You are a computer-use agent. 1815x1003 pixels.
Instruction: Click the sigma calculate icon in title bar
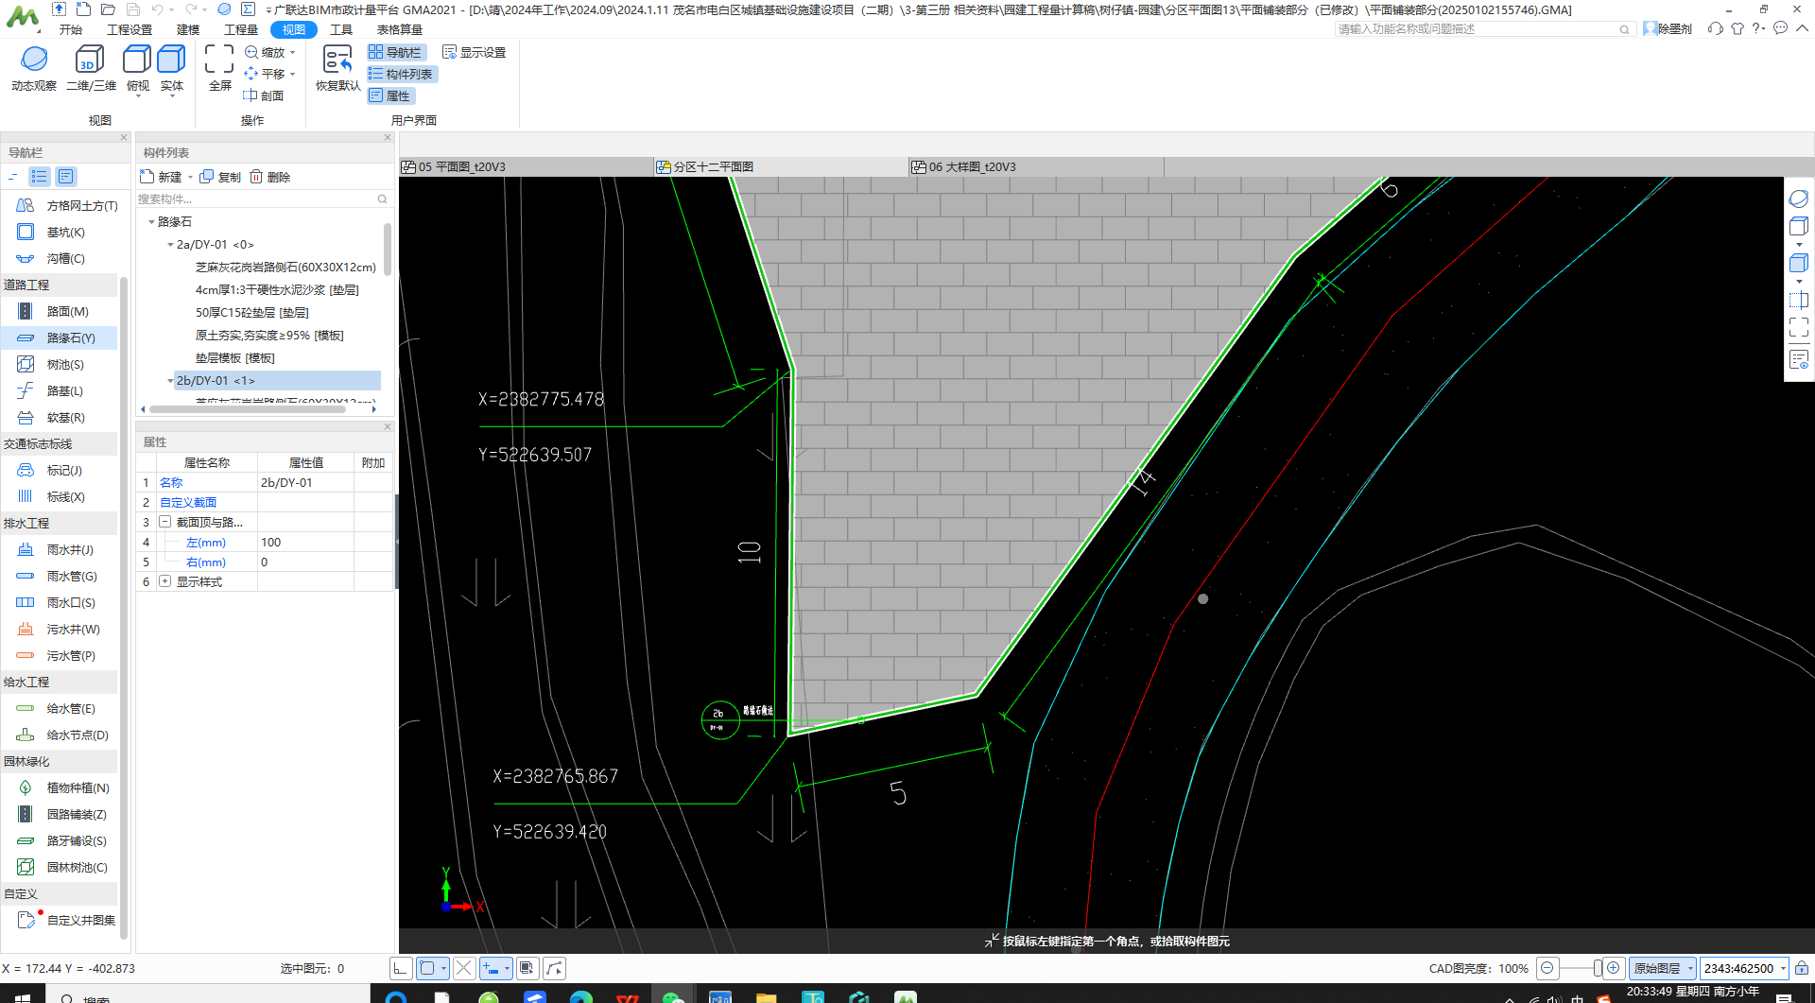point(248,9)
